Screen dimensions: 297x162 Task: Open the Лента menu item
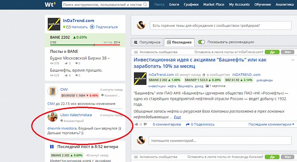159,5
